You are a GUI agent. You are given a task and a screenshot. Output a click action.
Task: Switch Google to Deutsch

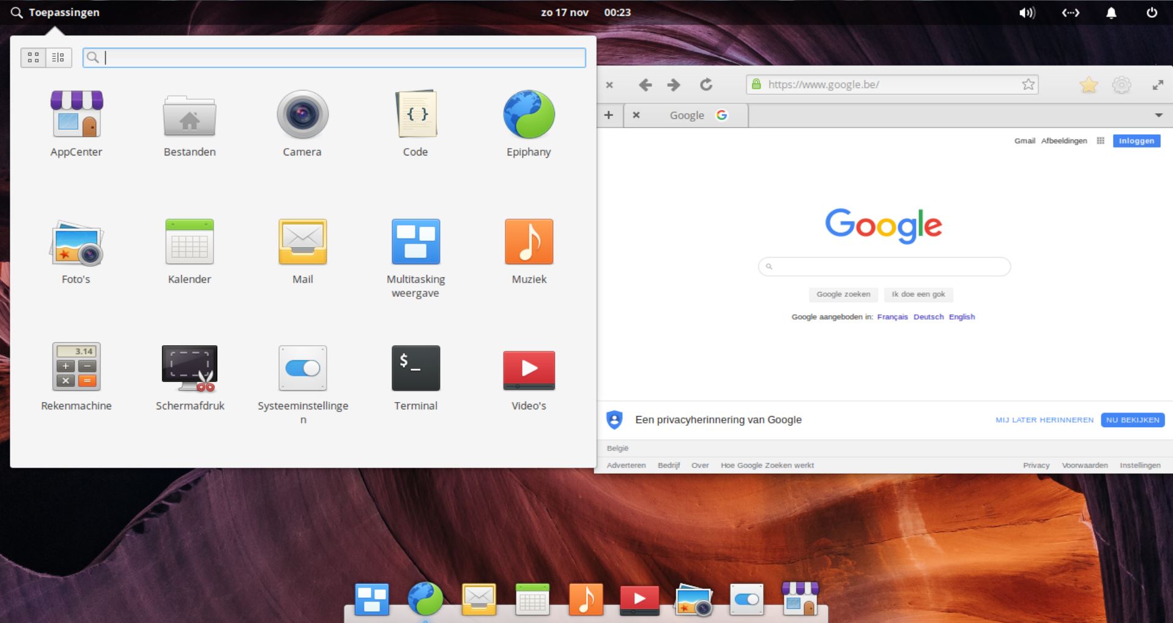(x=928, y=317)
